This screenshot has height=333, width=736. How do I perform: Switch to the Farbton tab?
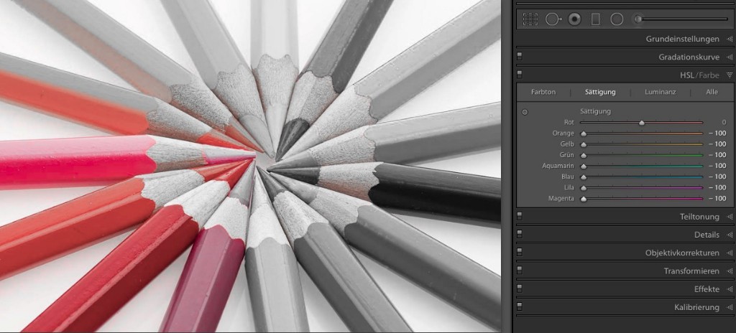[x=543, y=92]
